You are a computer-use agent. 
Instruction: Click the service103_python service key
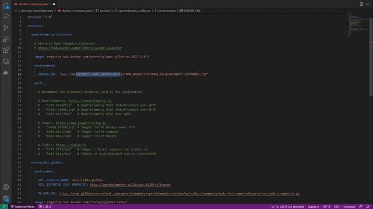pyautogui.click(x=47, y=163)
